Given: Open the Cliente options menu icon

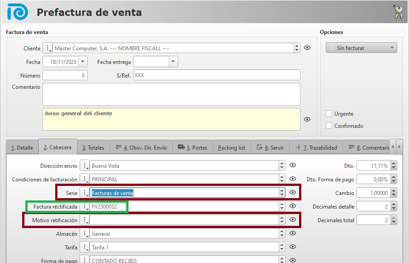Looking at the screenshot, I should click(48, 48).
